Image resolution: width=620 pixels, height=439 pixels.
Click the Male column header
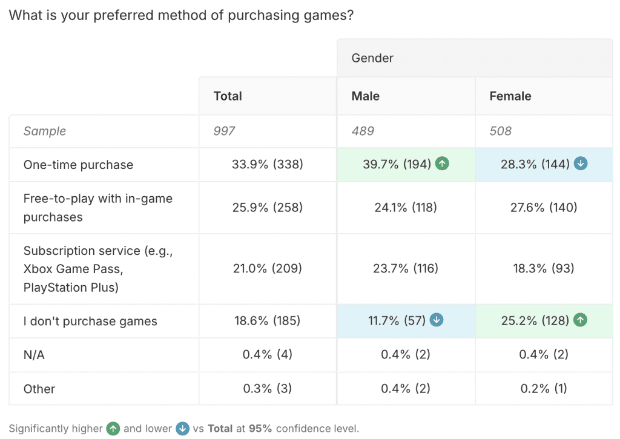pos(366,96)
